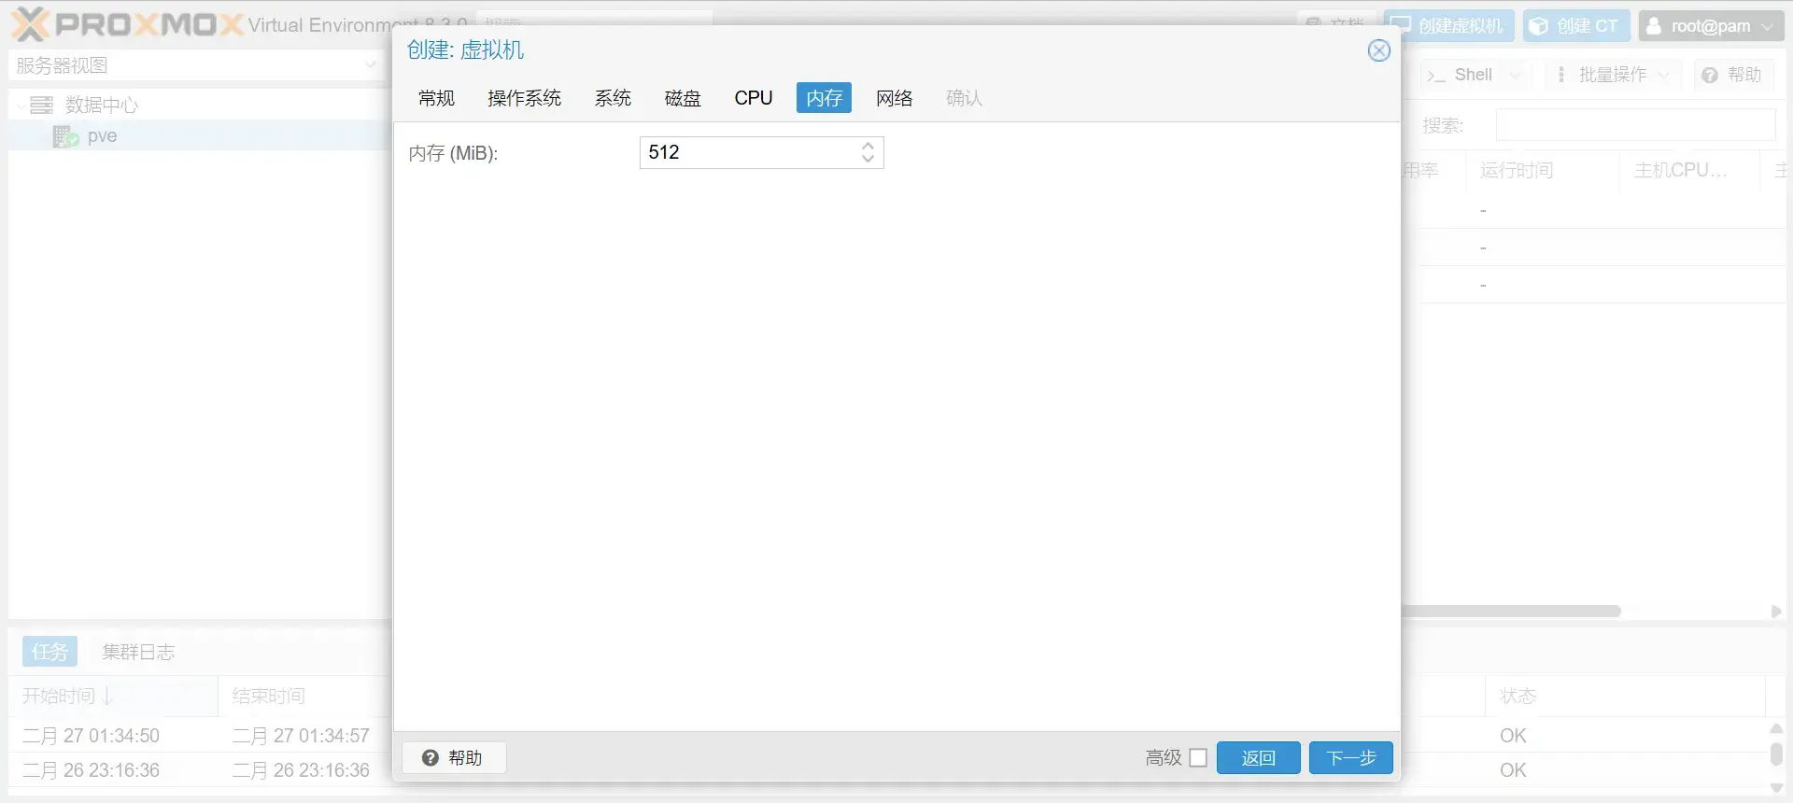Collapse the 数据中心 tree node
The image size is (1793, 803).
click(x=21, y=106)
